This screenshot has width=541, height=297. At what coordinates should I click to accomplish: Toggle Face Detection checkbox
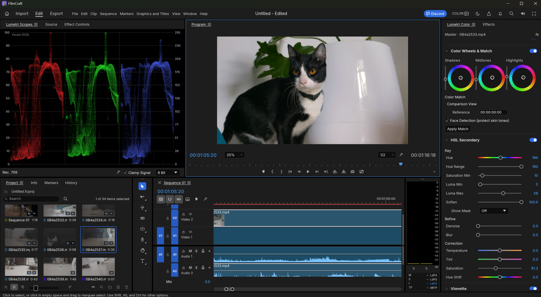point(447,121)
